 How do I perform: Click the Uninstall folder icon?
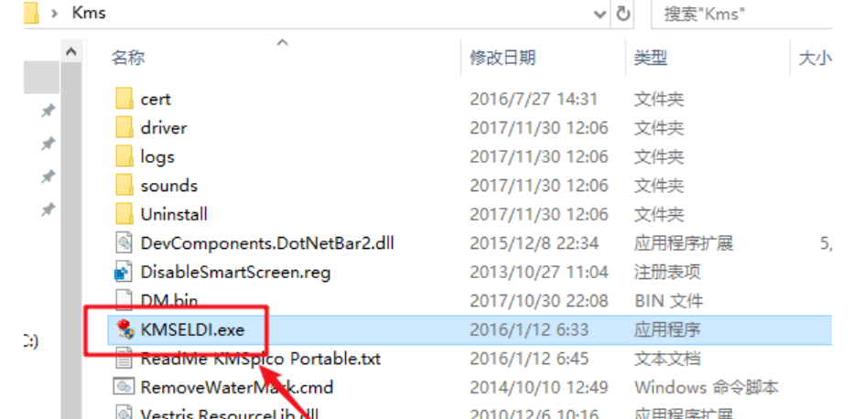pyautogui.click(x=124, y=214)
